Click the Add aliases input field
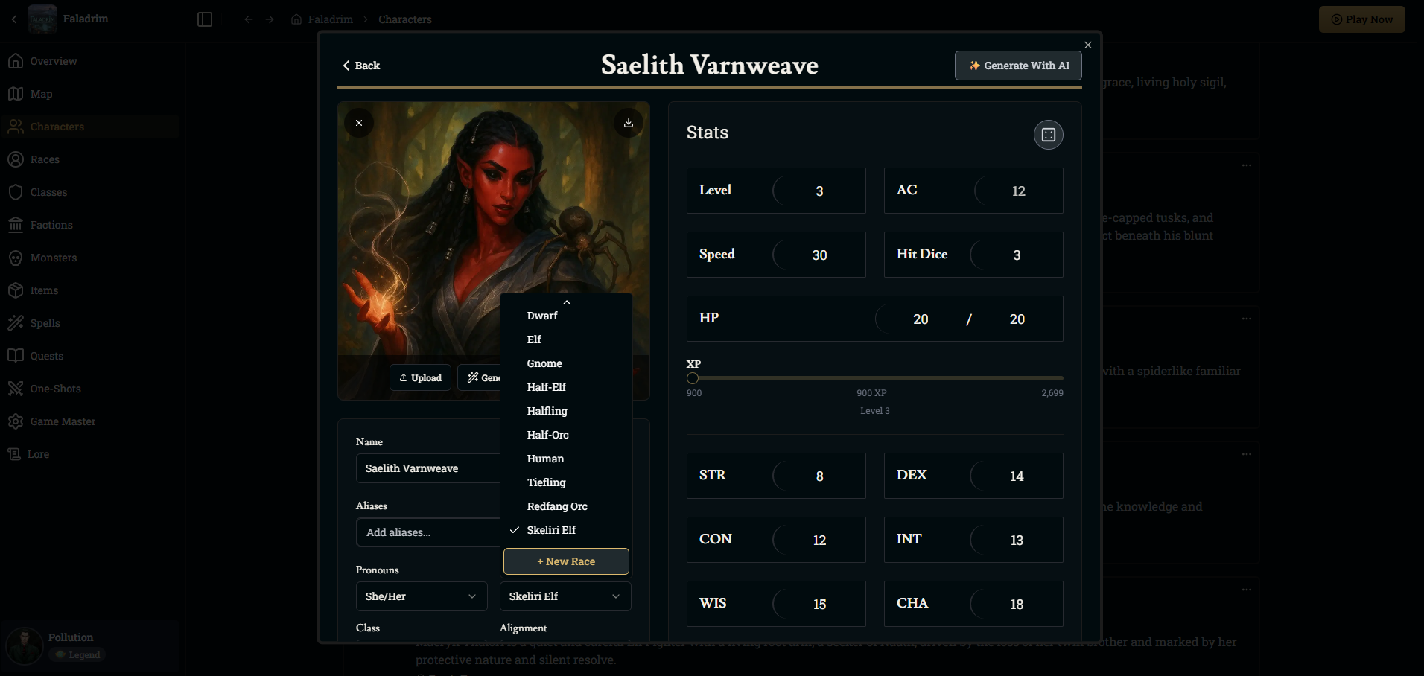This screenshot has width=1424, height=676. [x=427, y=532]
